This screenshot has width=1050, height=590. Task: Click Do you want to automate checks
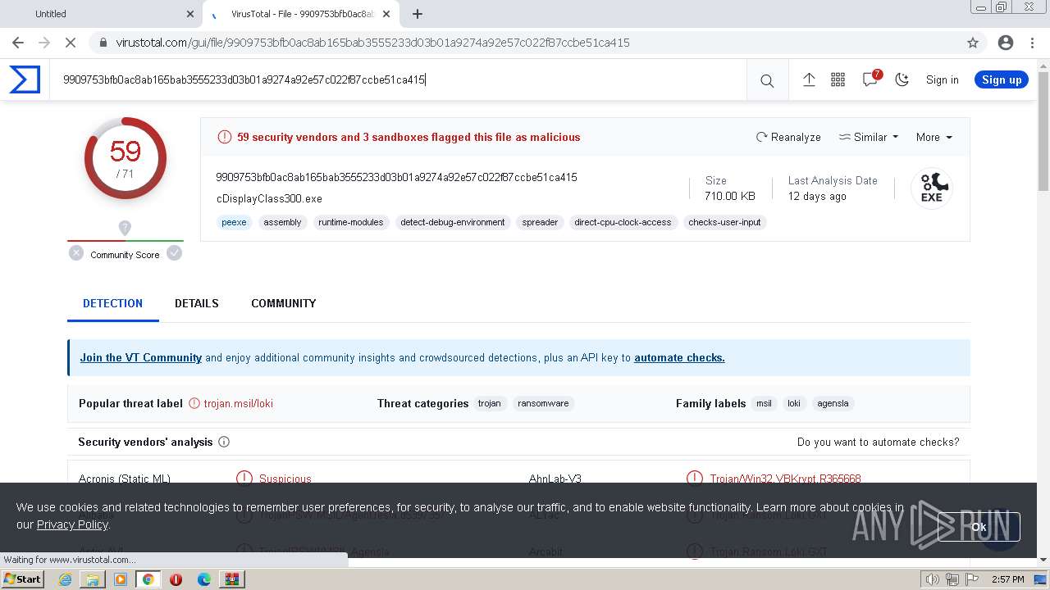pyautogui.click(x=878, y=442)
